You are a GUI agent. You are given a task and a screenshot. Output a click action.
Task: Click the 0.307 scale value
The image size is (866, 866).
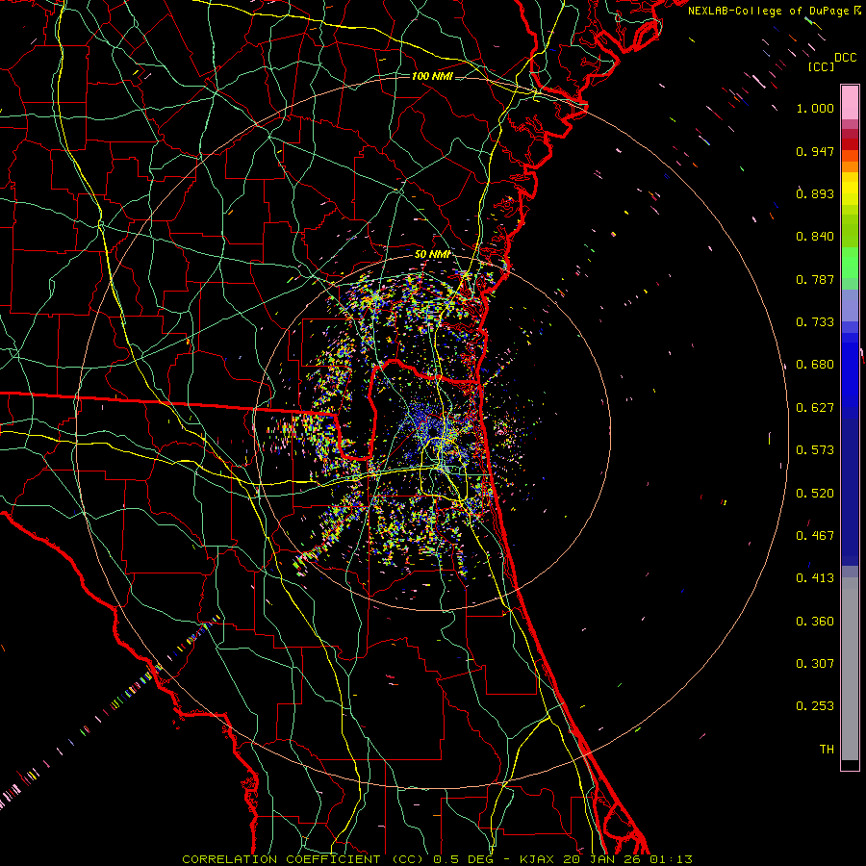click(x=815, y=664)
